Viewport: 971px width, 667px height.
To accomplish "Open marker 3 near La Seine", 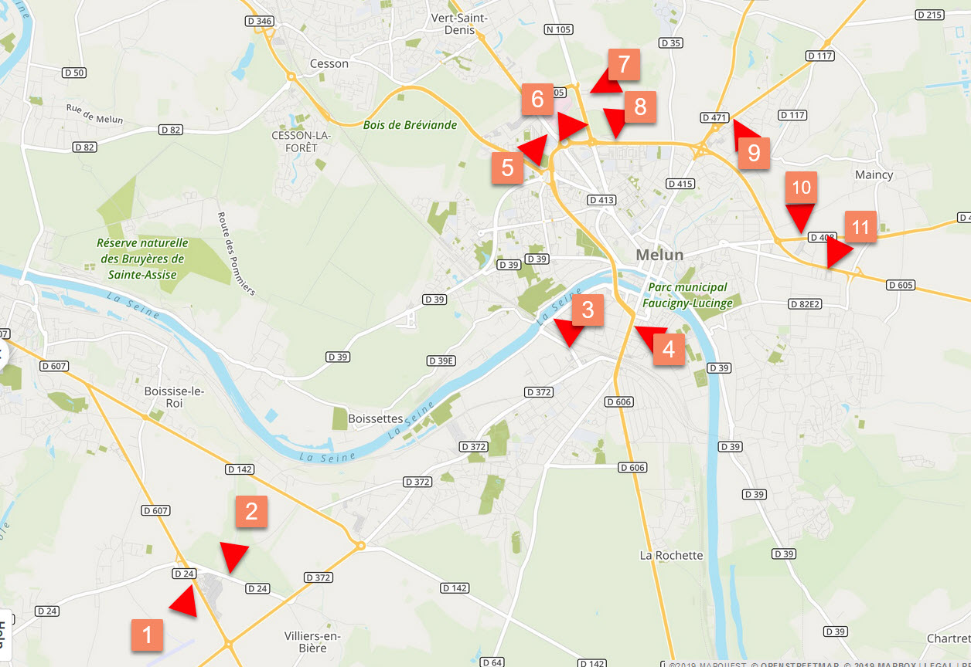I will click(588, 310).
